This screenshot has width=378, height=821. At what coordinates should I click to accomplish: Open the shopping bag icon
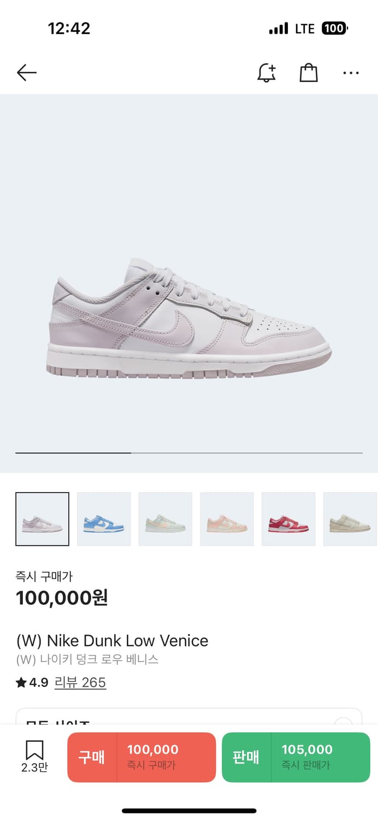pos(309,72)
